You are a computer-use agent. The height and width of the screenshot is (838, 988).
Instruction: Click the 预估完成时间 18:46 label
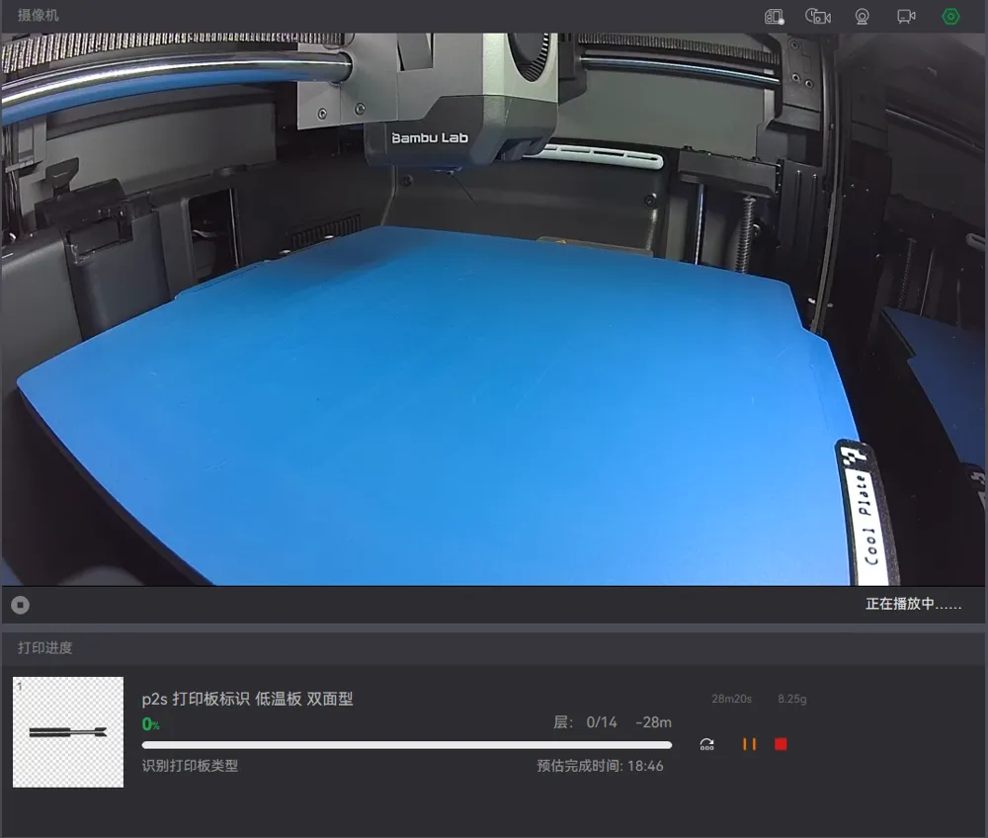point(600,766)
